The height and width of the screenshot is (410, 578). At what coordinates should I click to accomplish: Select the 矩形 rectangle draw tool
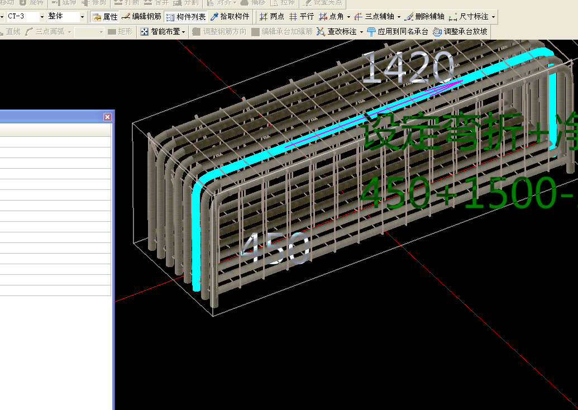tap(120, 32)
